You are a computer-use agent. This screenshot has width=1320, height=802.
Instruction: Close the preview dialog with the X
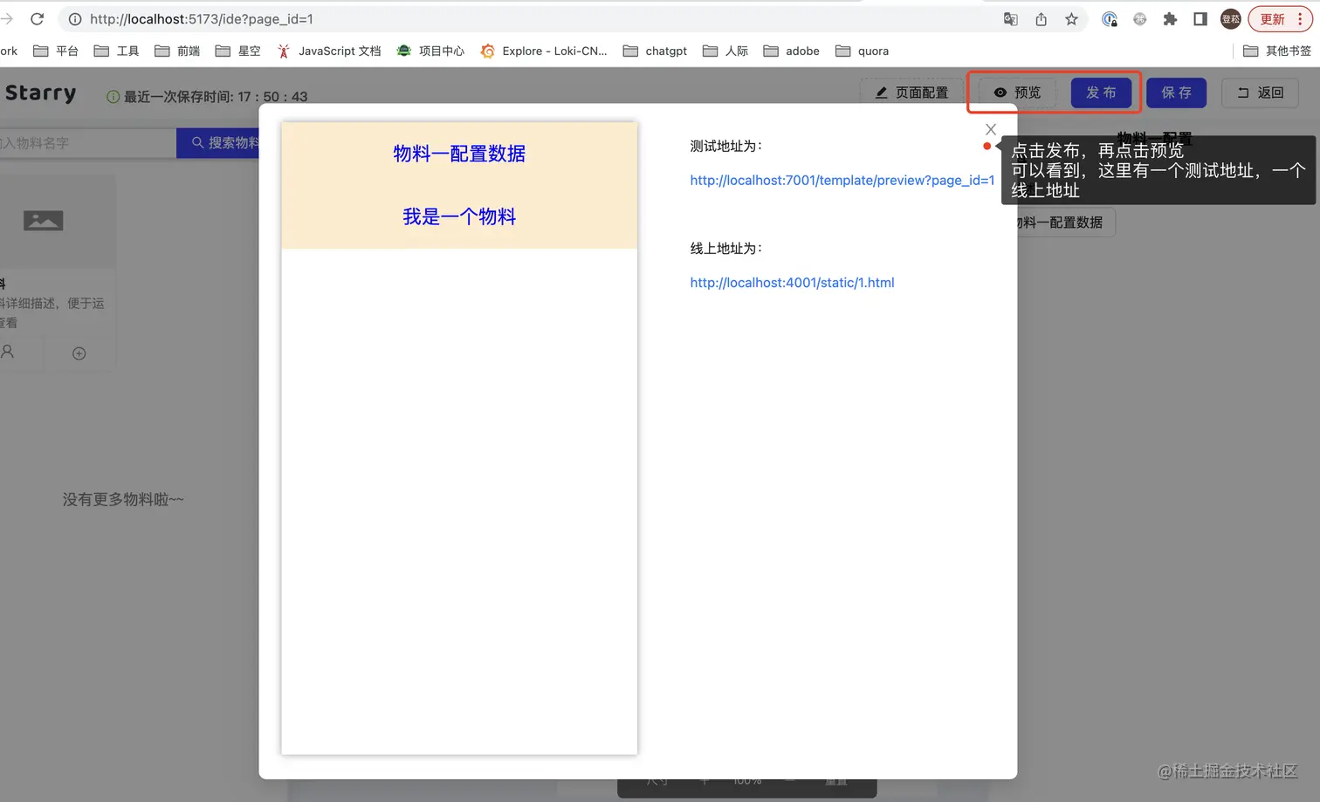click(991, 129)
